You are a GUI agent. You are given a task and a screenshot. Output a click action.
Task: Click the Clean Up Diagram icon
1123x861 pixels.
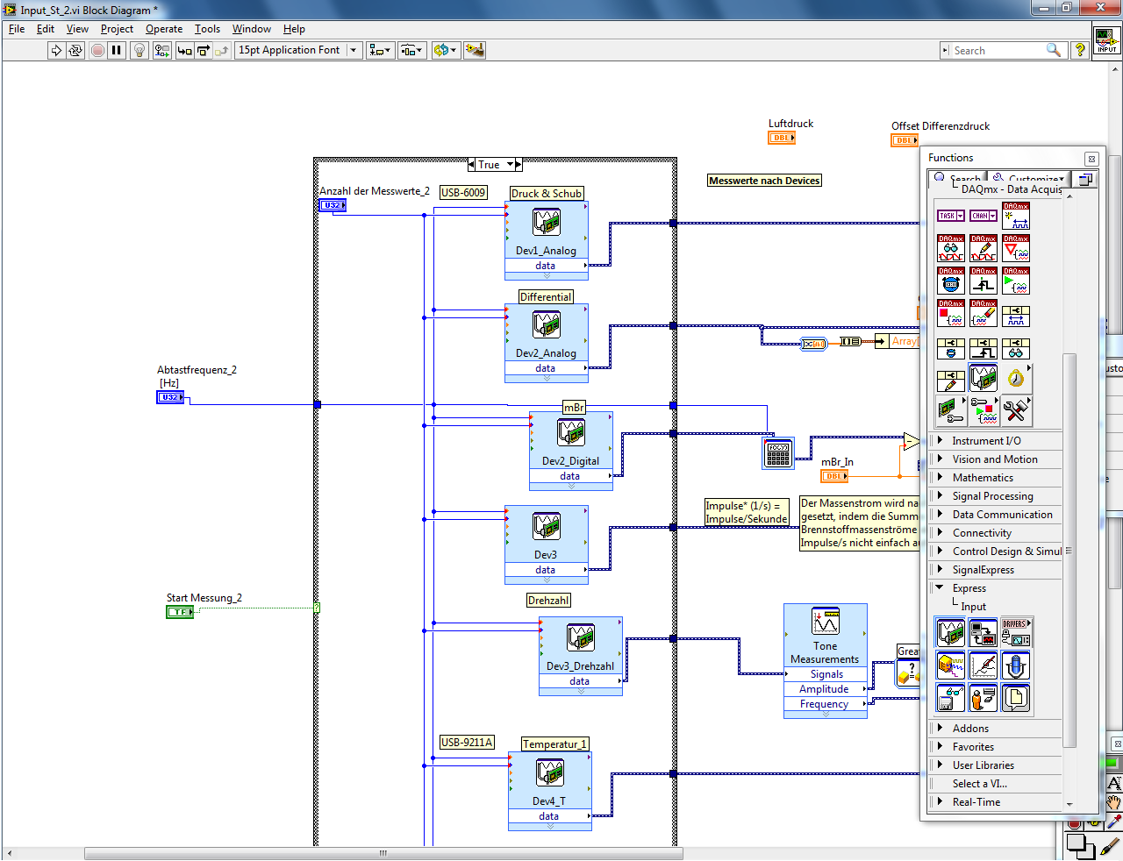[475, 51]
